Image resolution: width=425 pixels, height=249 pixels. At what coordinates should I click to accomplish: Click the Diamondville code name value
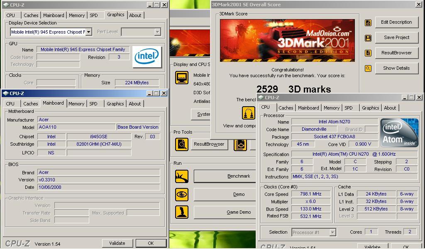pyautogui.click(x=314, y=129)
